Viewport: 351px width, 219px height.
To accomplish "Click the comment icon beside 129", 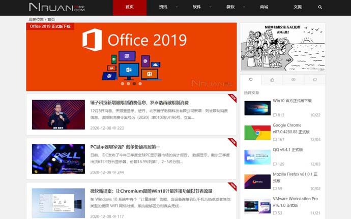I will click(275, 164).
